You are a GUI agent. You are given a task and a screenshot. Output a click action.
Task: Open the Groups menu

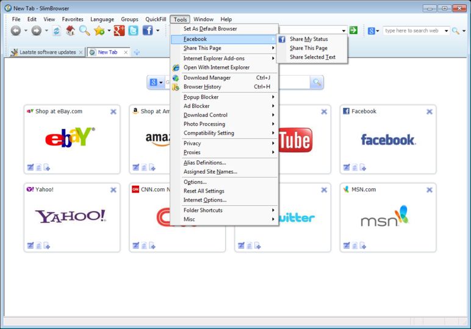(x=129, y=19)
